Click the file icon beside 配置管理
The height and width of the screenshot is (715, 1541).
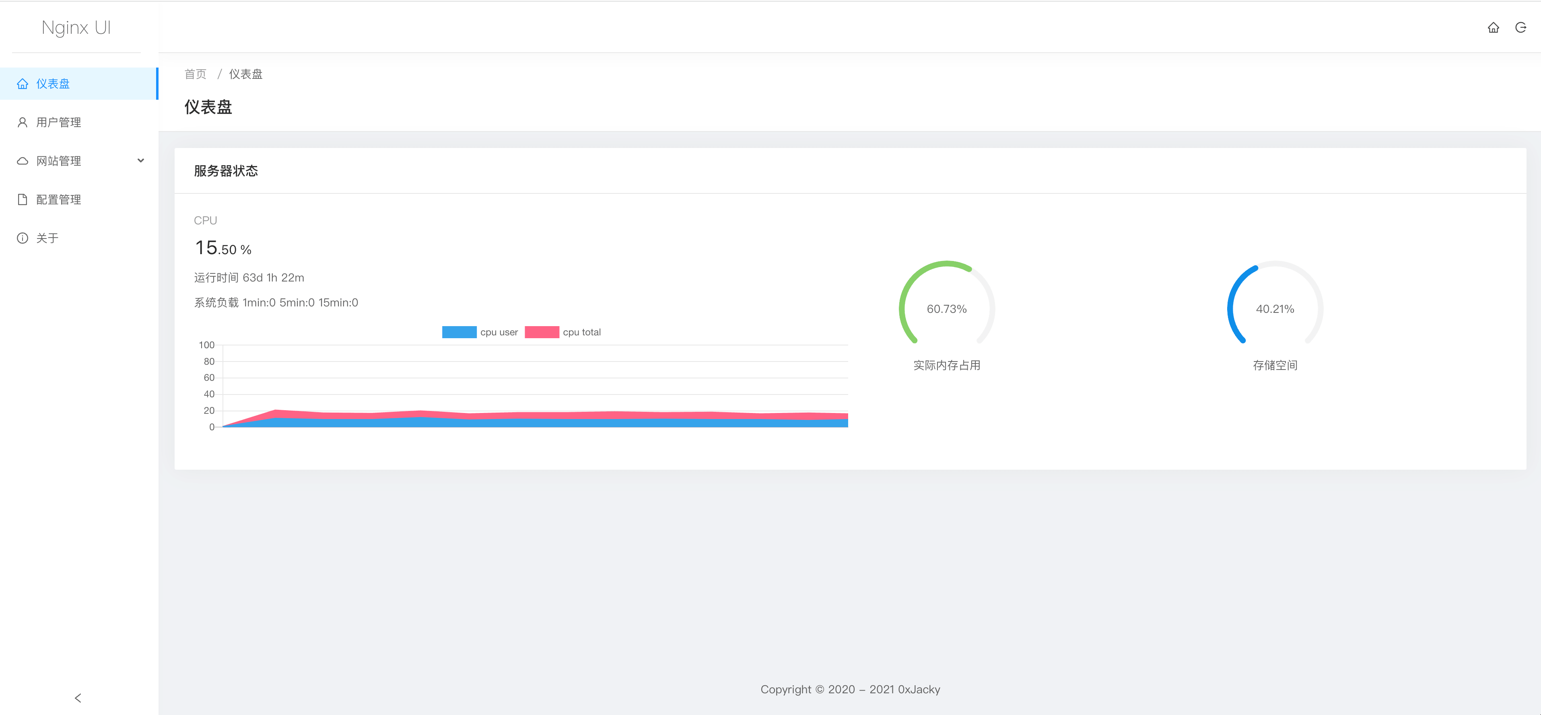[23, 200]
